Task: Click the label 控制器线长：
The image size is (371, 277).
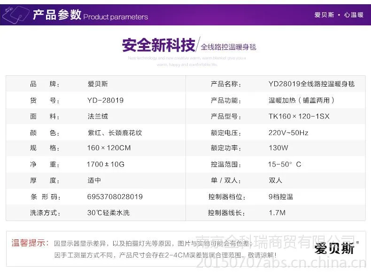Action: (227, 213)
